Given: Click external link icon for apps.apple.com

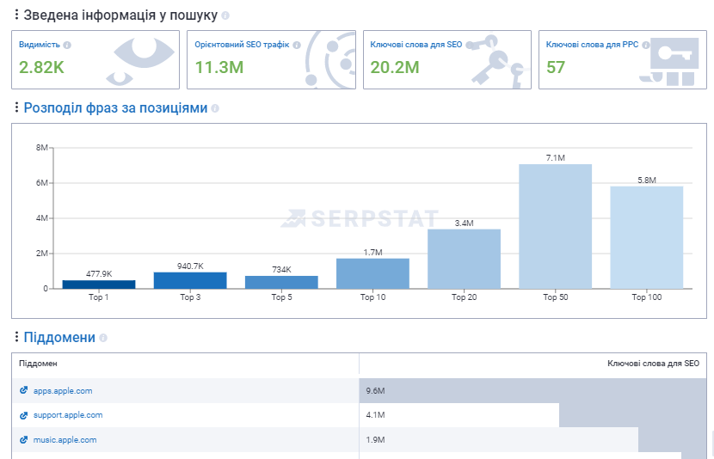Looking at the screenshot, I should coord(24,391).
